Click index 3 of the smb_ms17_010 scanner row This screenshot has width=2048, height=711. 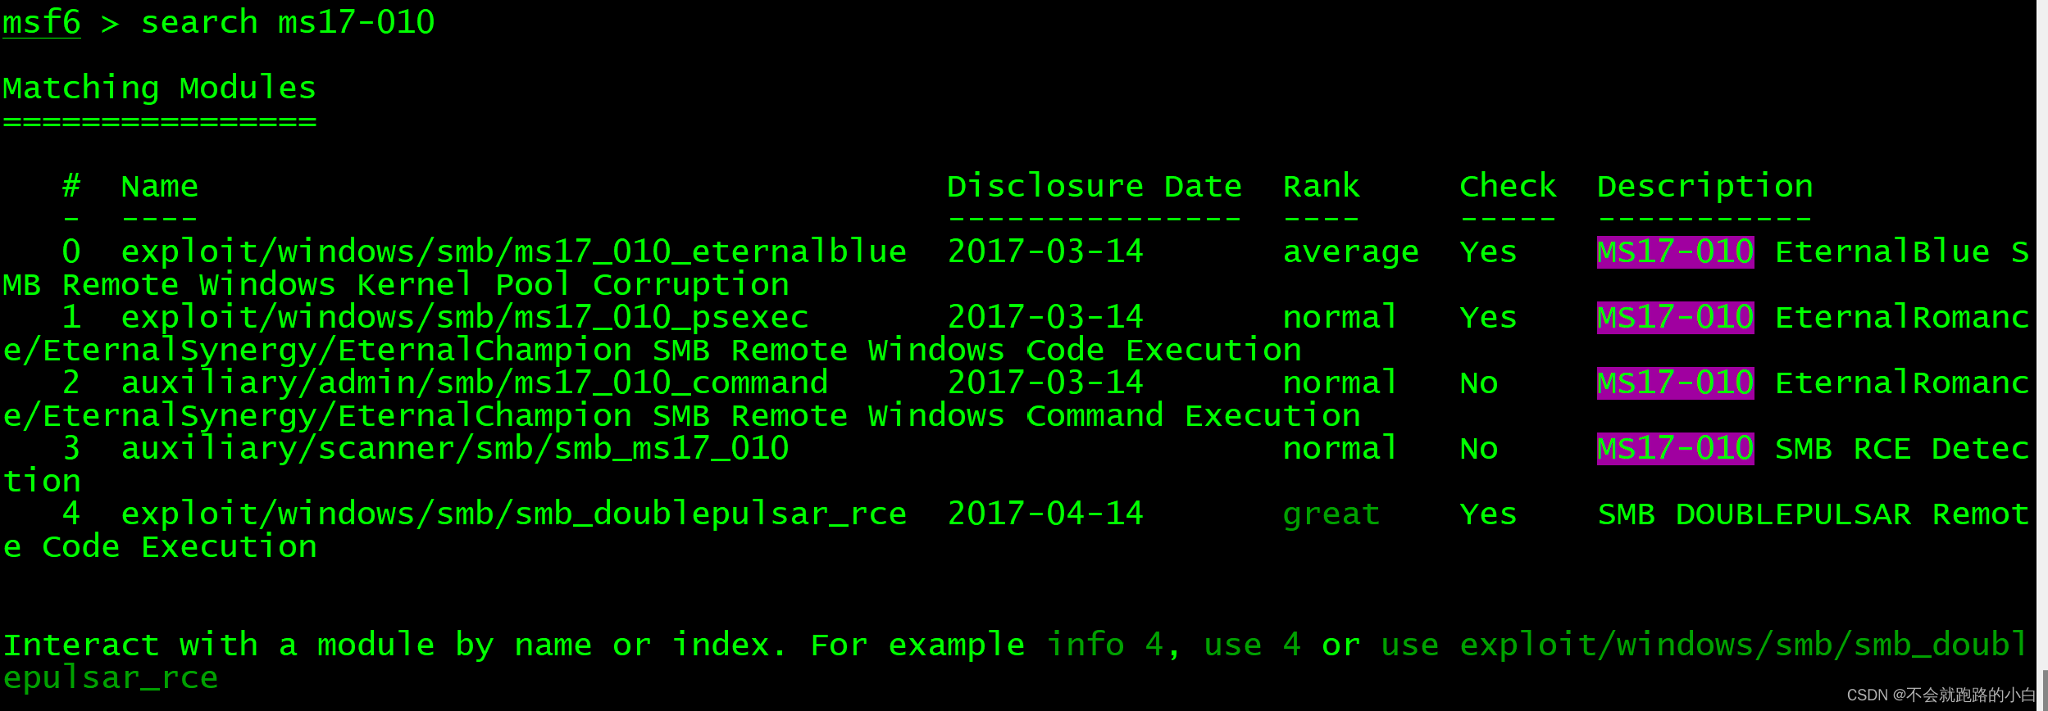point(71,448)
